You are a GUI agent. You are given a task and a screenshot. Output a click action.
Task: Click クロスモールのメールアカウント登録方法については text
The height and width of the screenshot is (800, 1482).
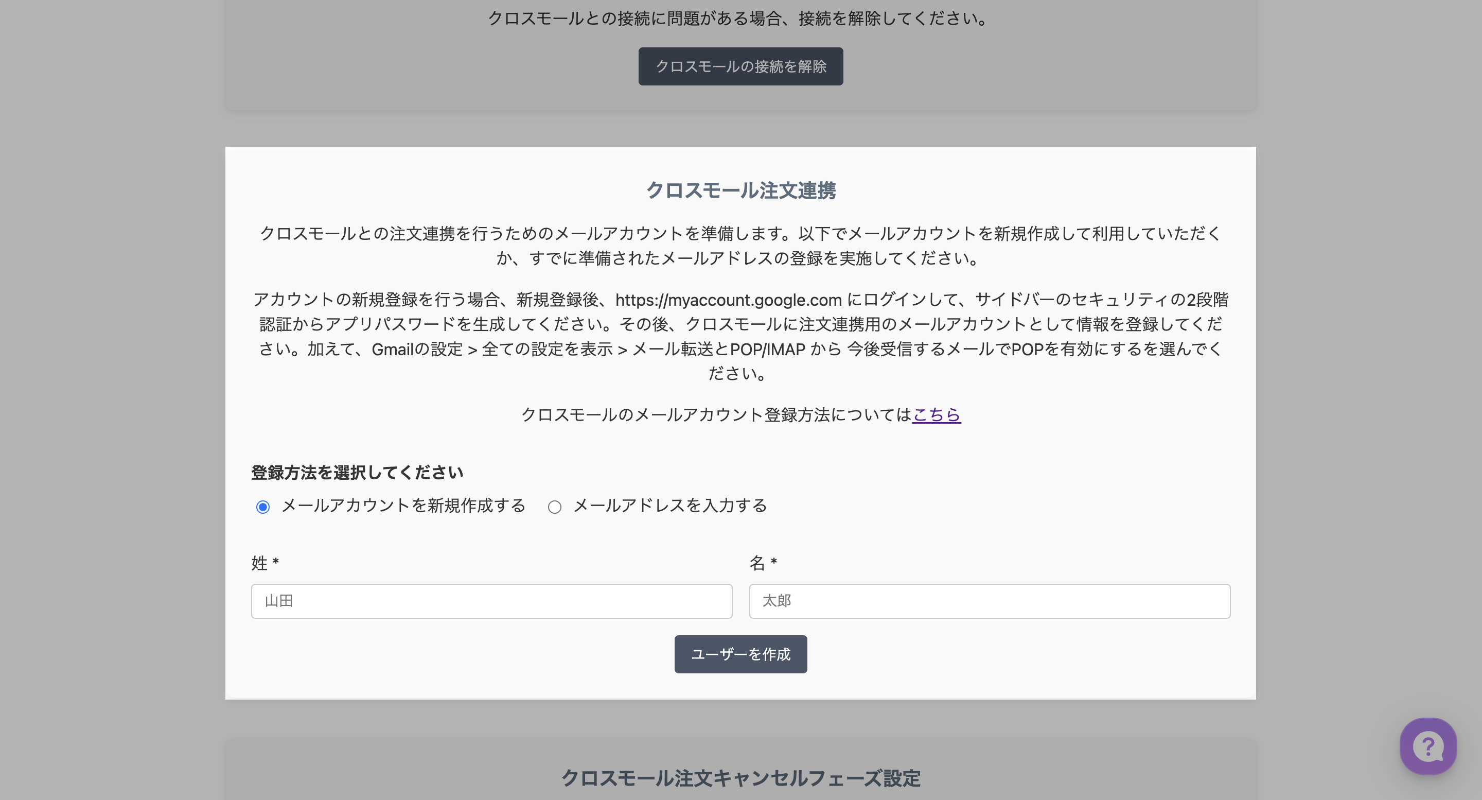point(716,414)
